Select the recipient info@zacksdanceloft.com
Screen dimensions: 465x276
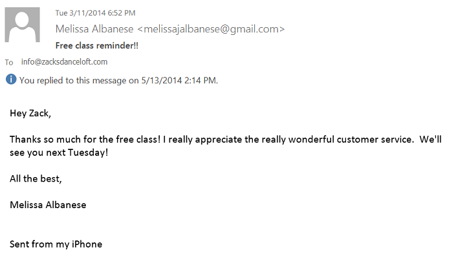[x=64, y=62]
